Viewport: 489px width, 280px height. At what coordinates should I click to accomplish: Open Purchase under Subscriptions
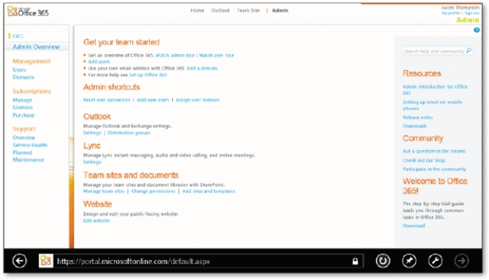click(x=24, y=115)
